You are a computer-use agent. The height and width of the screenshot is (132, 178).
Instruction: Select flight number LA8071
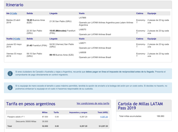(83, 43)
